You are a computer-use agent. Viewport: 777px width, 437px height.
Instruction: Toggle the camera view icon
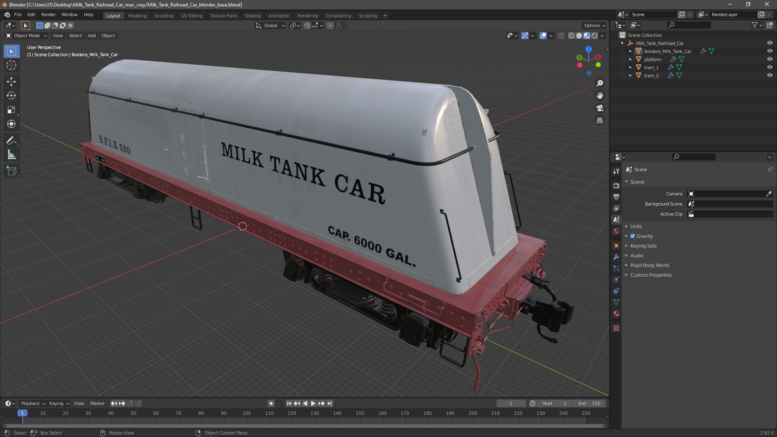(600, 108)
